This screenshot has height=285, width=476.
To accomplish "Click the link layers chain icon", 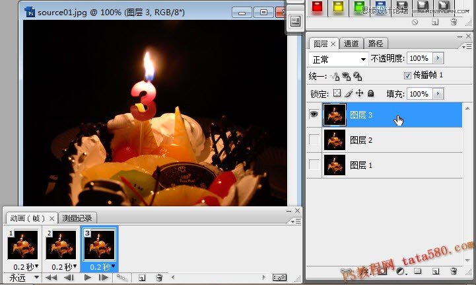I will pyautogui.click(x=345, y=270).
